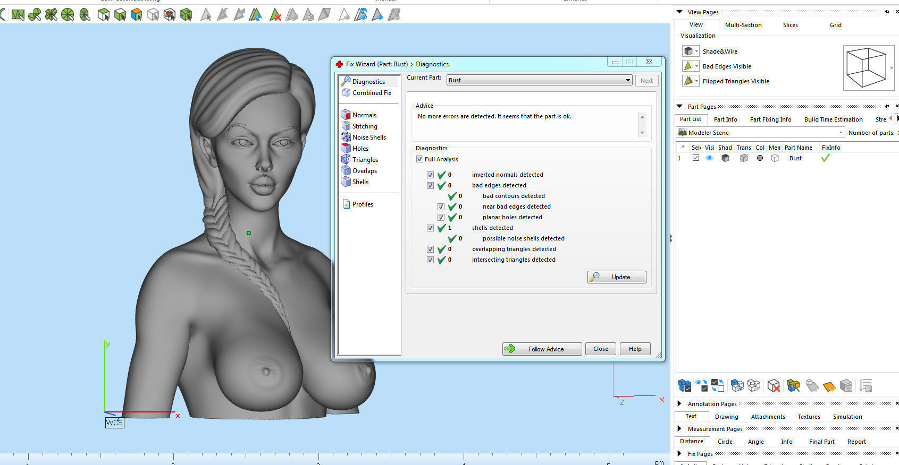
Task: Select Combined Fix in the wizard sidebar
Action: coord(372,93)
